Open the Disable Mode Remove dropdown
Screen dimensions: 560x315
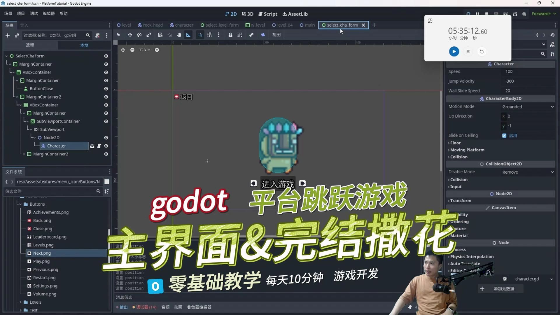528,172
